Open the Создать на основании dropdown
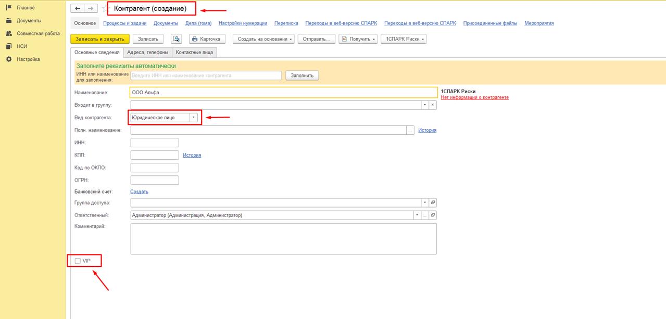Viewport: 666px width, 319px height. click(263, 39)
